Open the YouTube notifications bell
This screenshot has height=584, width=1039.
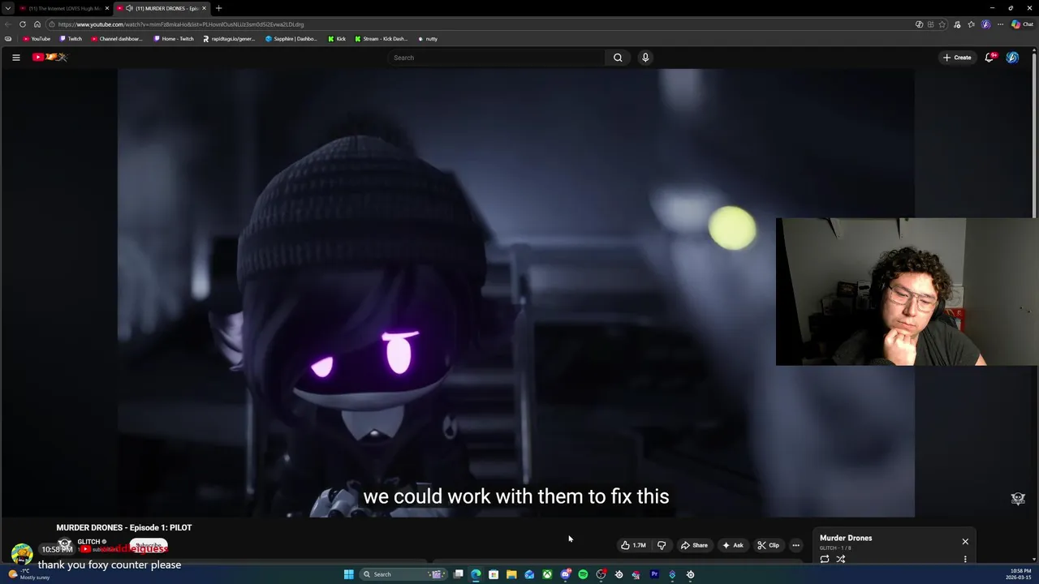coord(989,57)
